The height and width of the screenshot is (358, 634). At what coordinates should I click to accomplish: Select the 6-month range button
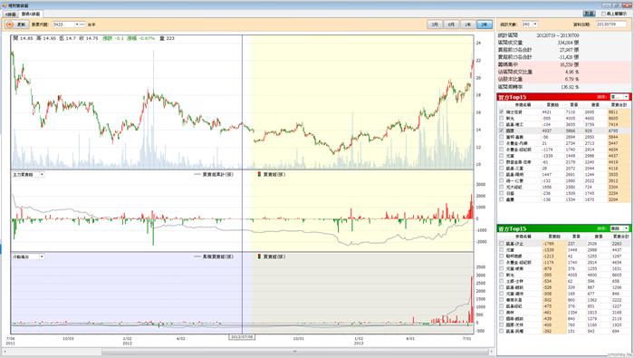(x=451, y=24)
